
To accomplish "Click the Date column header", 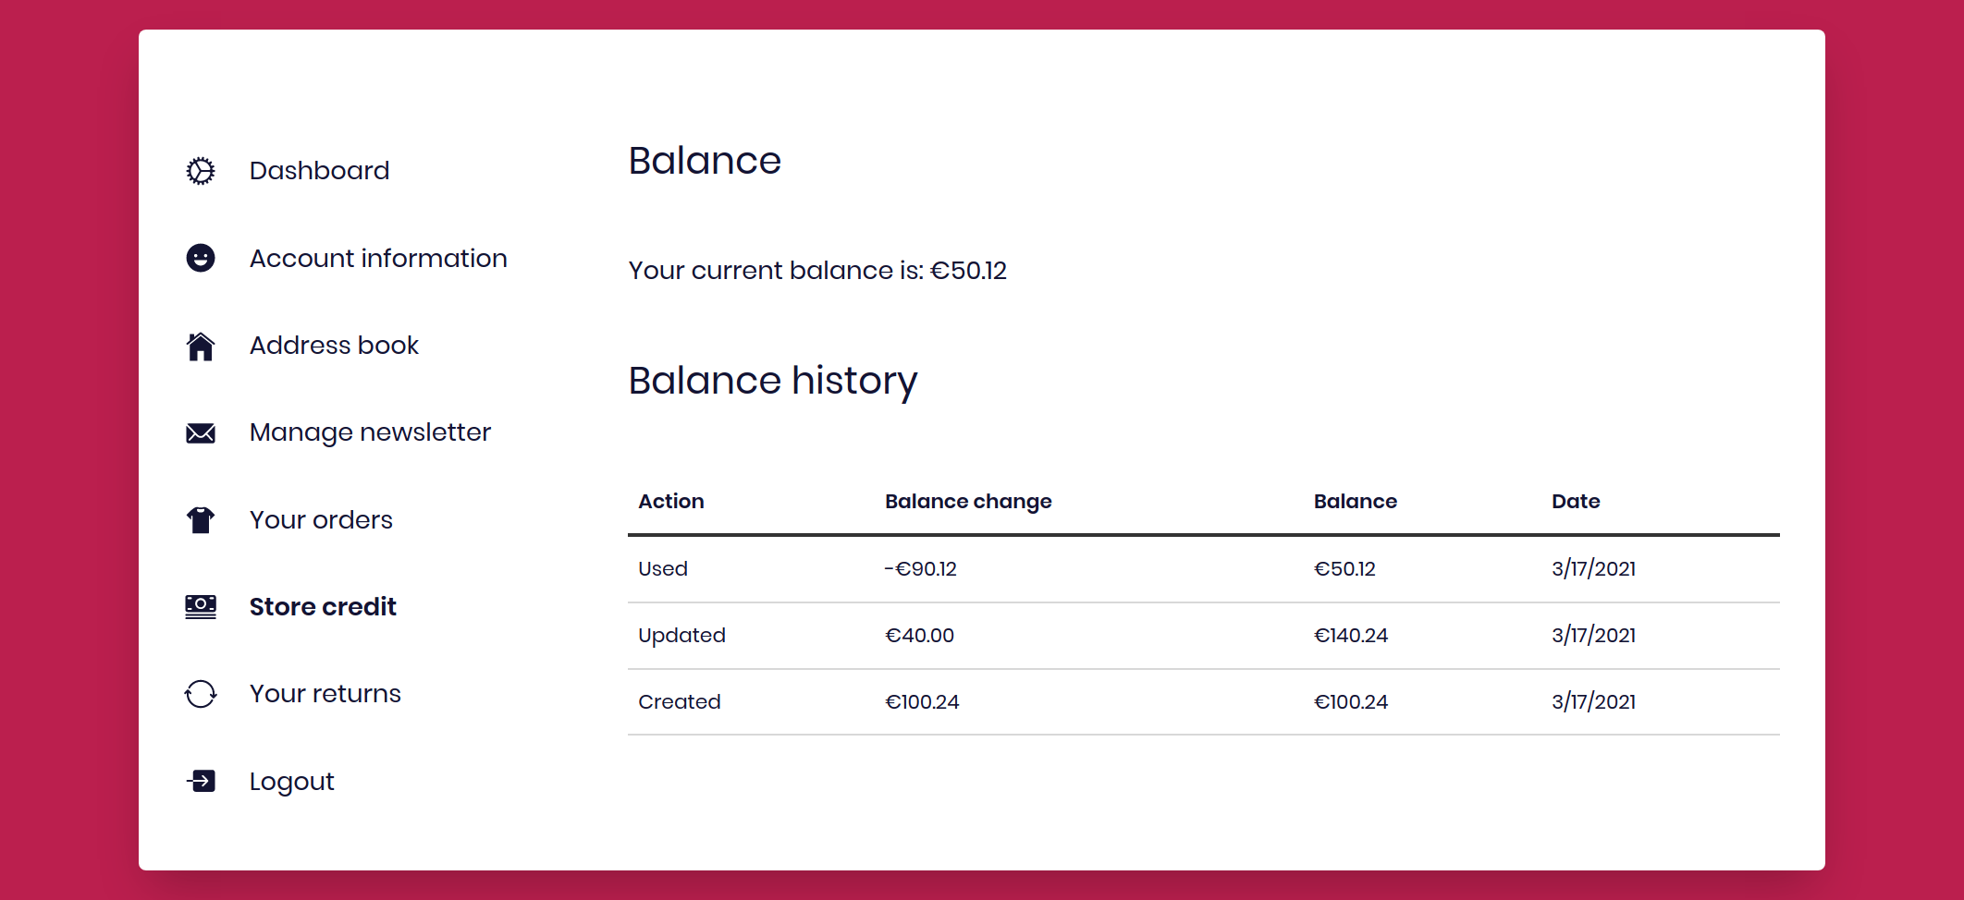I will click(1576, 502).
